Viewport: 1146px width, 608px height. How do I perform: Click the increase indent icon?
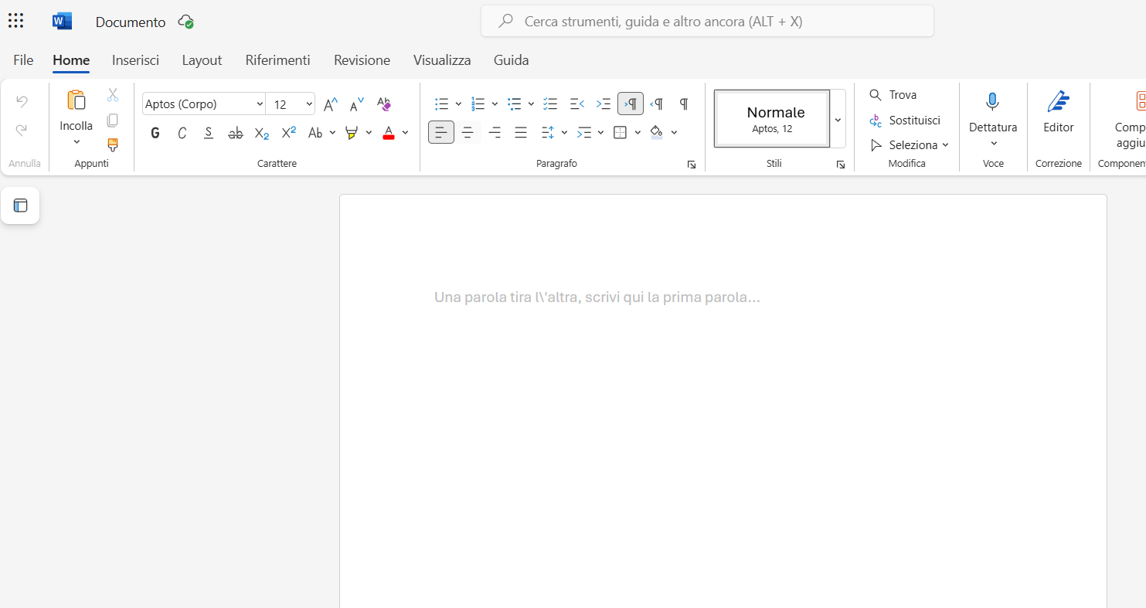click(603, 104)
